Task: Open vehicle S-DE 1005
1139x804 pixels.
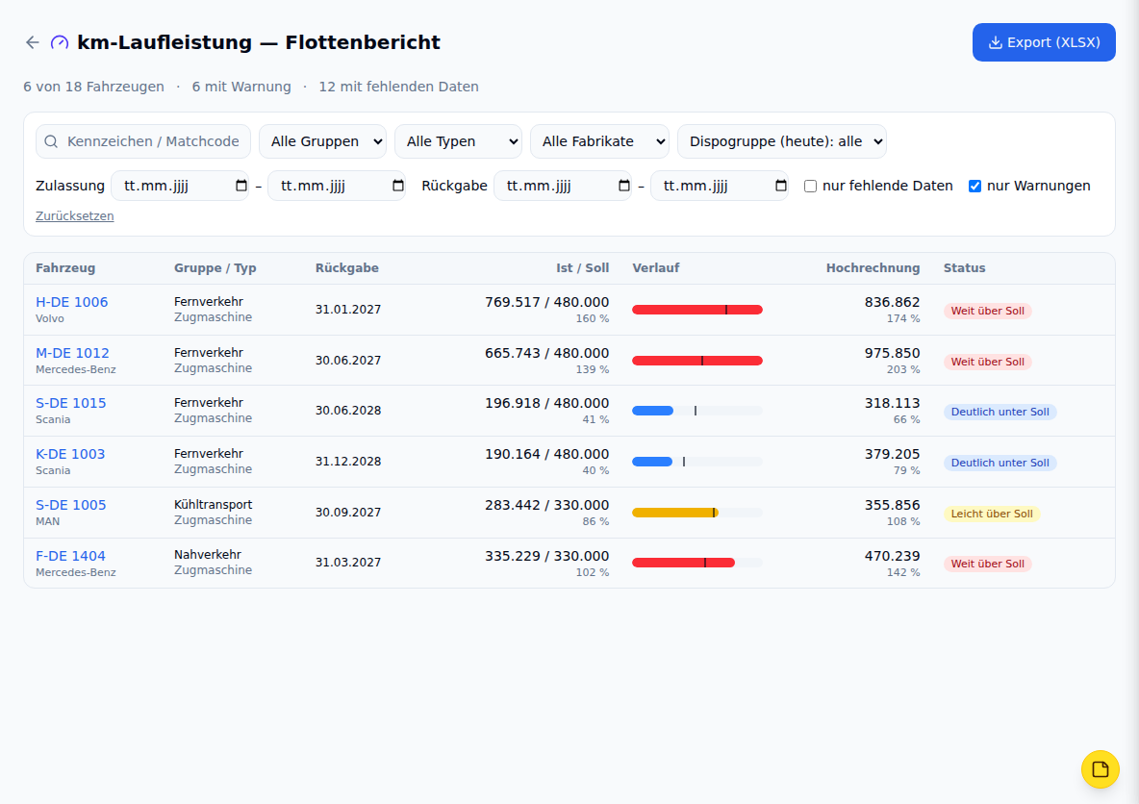Action: click(x=71, y=505)
